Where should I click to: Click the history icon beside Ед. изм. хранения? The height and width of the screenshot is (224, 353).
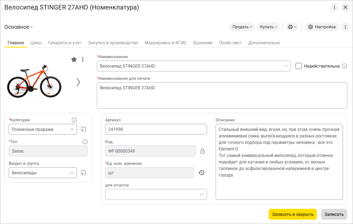tap(202, 173)
